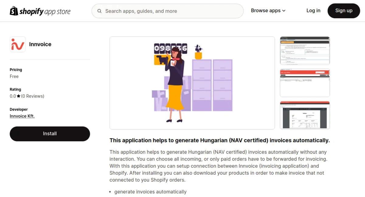Select the Developer label
365x197 pixels.
point(19,109)
